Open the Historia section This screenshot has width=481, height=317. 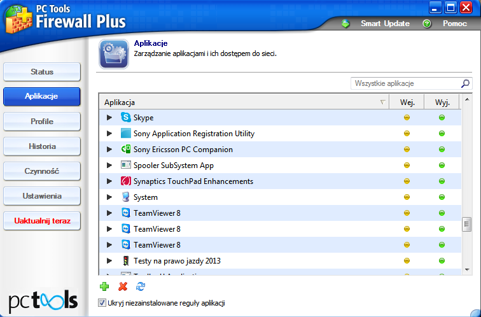tap(42, 146)
